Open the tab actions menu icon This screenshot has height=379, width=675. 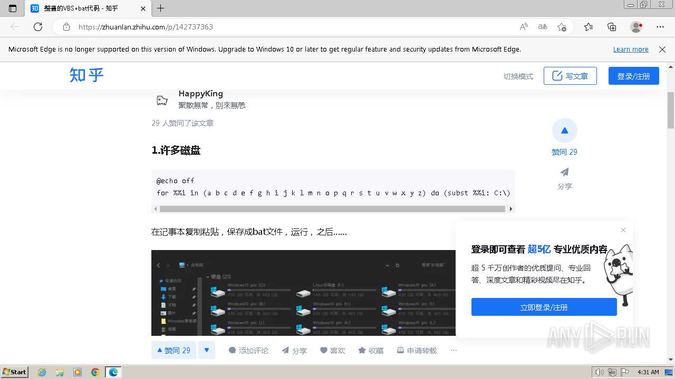(x=13, y=8)
